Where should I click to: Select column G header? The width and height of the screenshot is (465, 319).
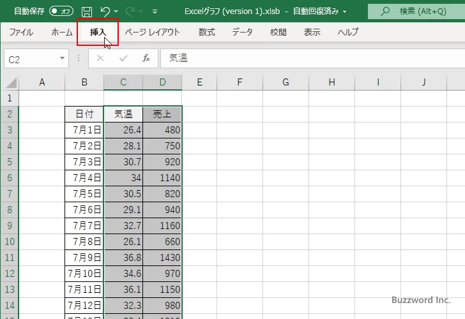pos(286,82)
